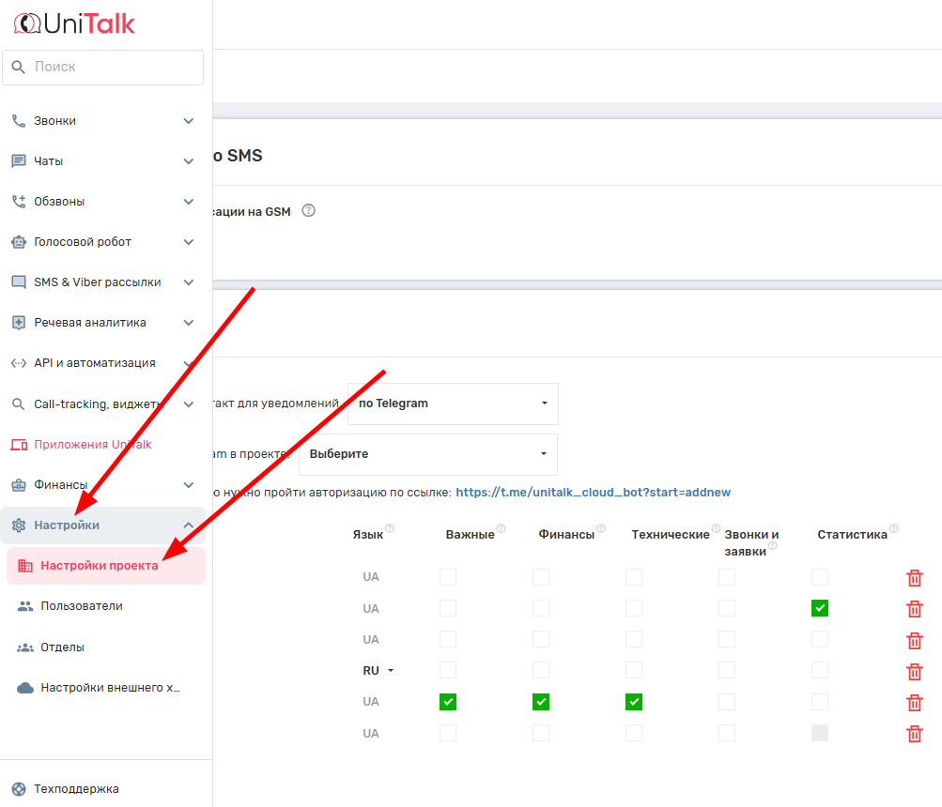Open the Отделы menu item
942x807 pixels.
[x=62, y=647]
